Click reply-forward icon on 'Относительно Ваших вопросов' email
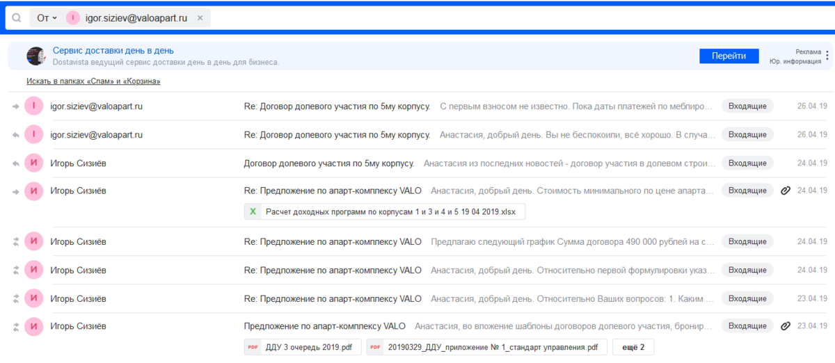This screenshot has width=835, height=363. click(x=16, y=299)
